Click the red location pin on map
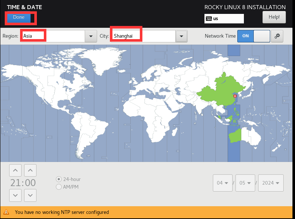 [235, 97]
